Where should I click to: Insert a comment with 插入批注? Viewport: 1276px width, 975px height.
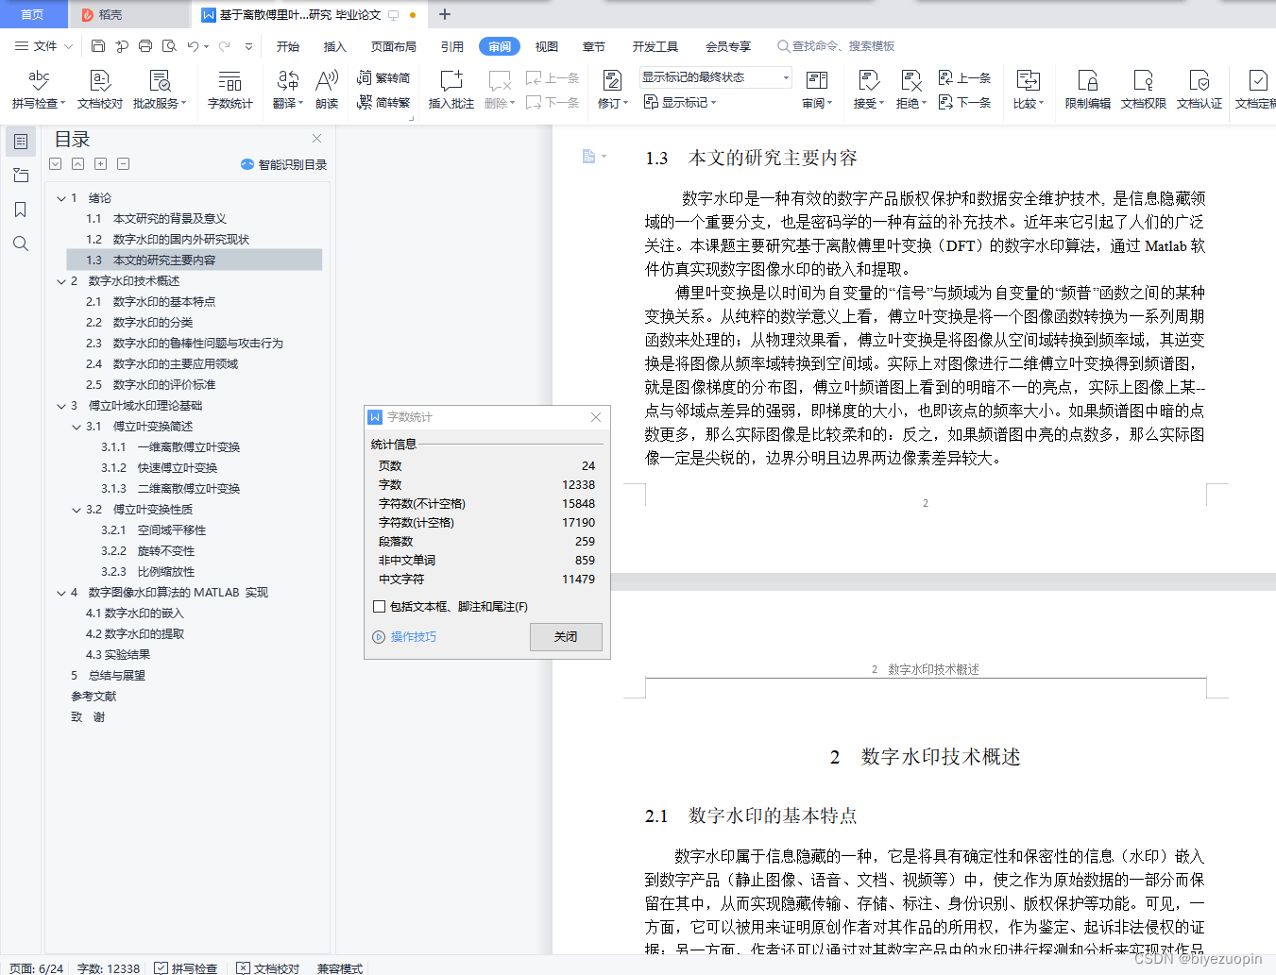point(451,90)
